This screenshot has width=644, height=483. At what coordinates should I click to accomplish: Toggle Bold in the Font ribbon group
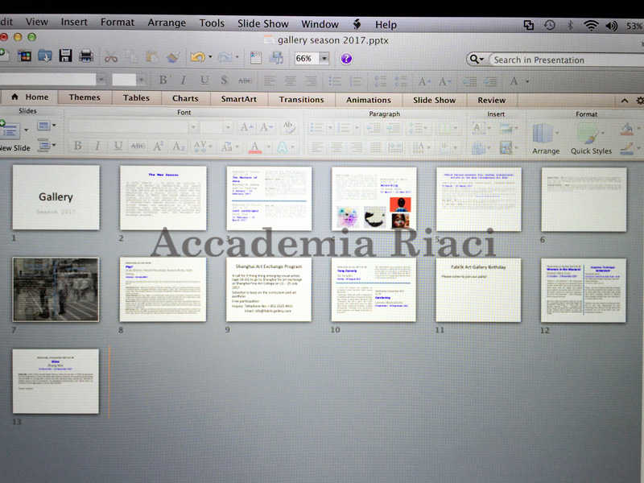(x=77, y=146)
